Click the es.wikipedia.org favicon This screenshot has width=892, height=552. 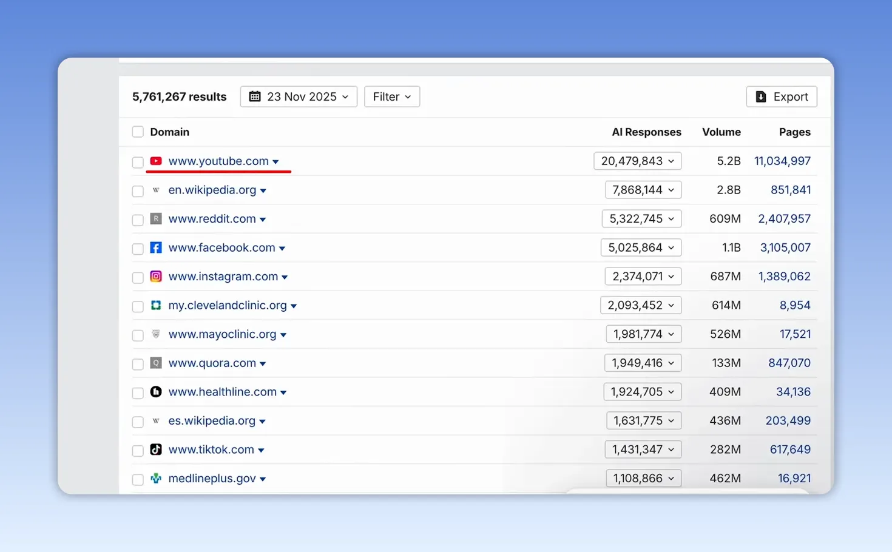point(156,421)
